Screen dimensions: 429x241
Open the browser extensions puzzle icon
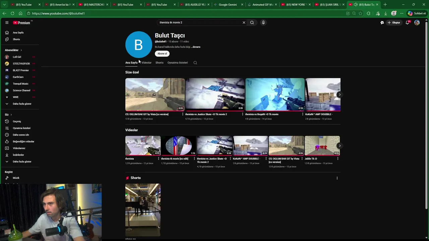tap(369, 13)
